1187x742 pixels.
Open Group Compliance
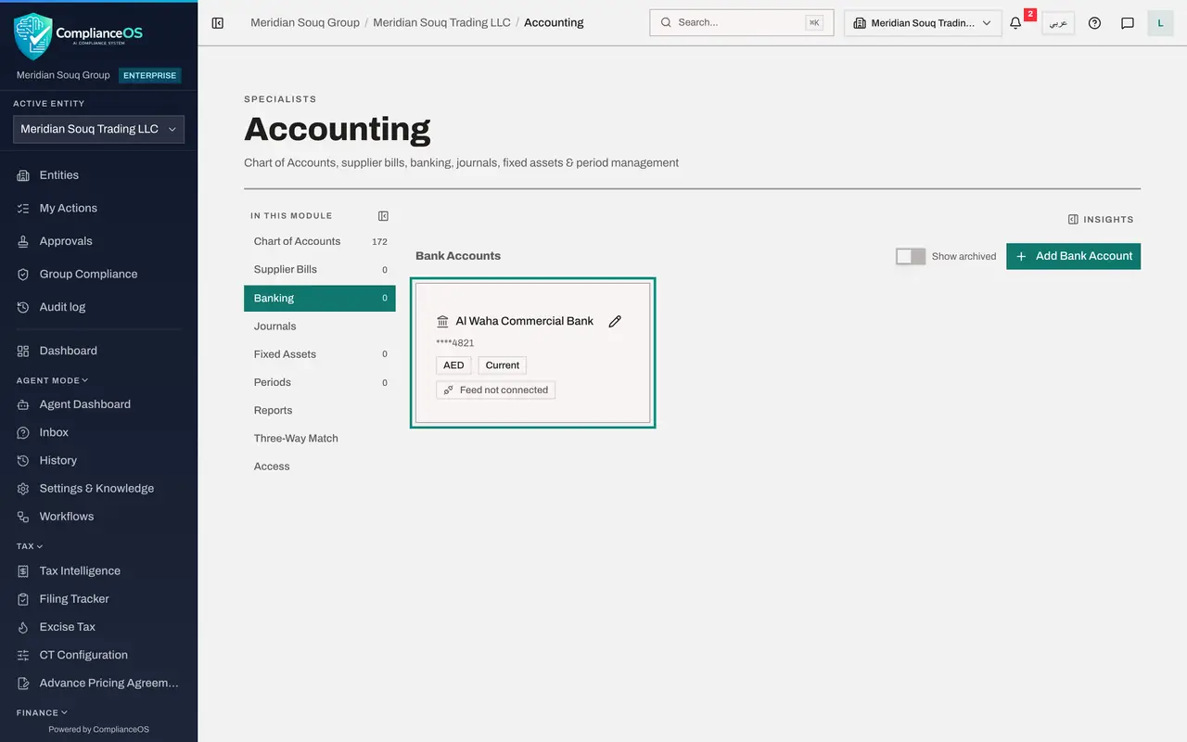click(98, 275)
